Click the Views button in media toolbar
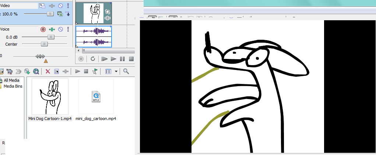Viewport: 376px width, 155px height. 108,71
